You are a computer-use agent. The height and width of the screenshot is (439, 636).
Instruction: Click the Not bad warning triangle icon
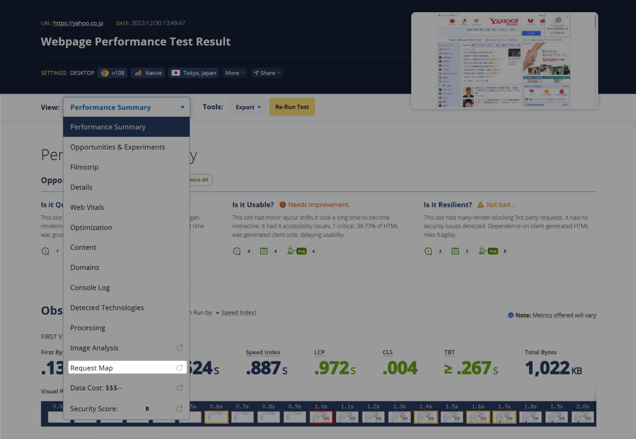481,205
